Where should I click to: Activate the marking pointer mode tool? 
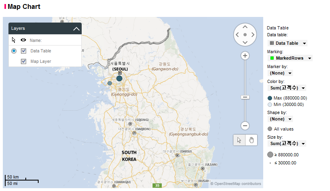(x=239, y=140)
